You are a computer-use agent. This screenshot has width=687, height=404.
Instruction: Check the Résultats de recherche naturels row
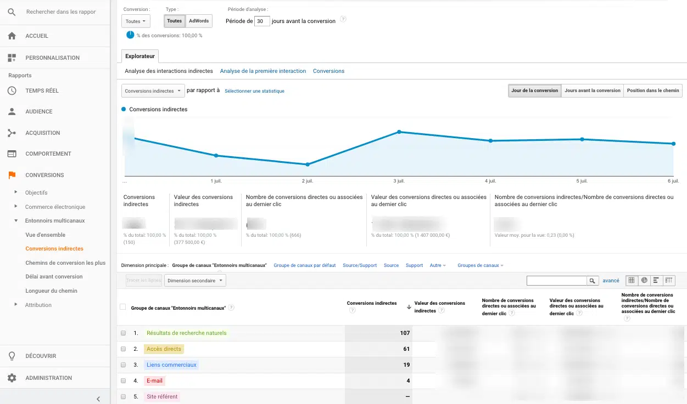coord(124,333)
